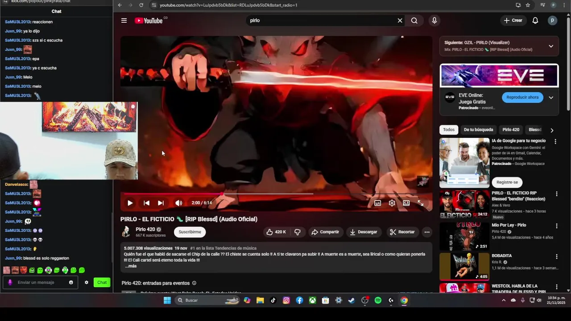571x321 pixels.
Task: Open the El Ficticio reaction video thumbnail
Action: (x=464, y=204)
